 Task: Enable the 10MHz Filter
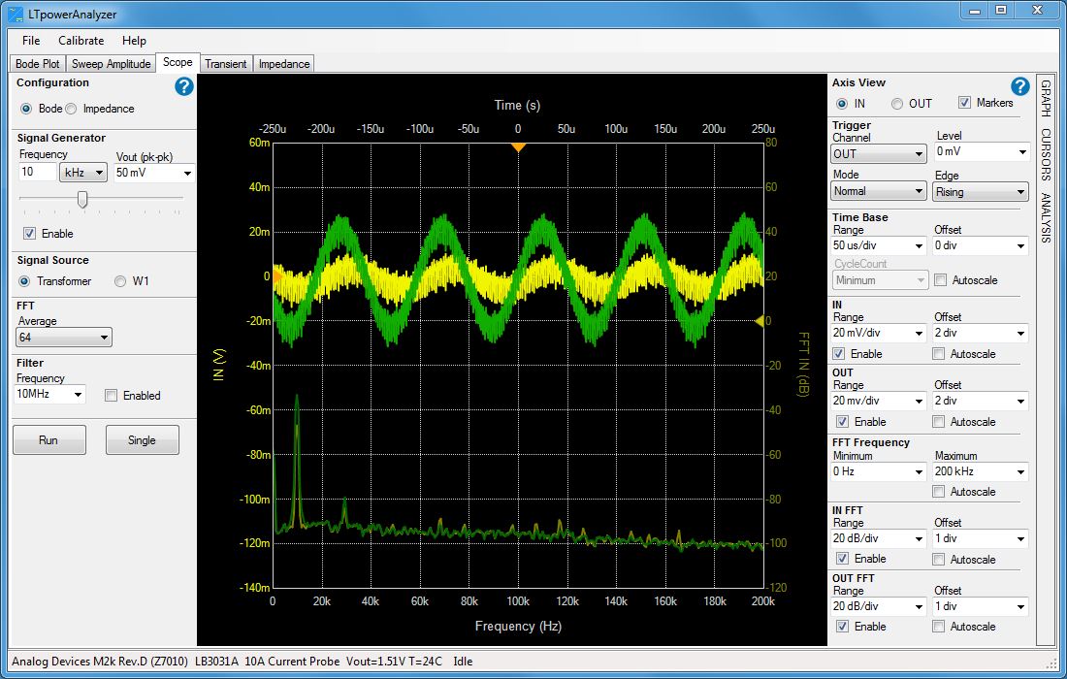pos(113,395)
